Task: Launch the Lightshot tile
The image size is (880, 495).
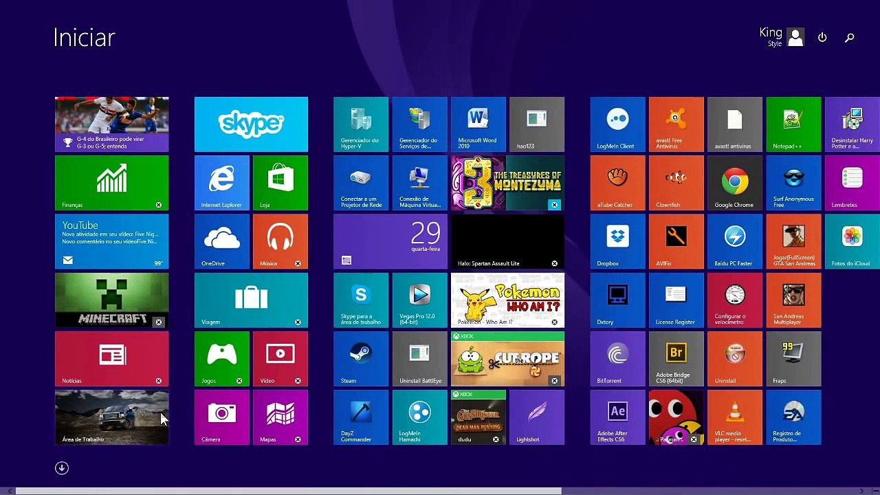Action: click(537, 417)
